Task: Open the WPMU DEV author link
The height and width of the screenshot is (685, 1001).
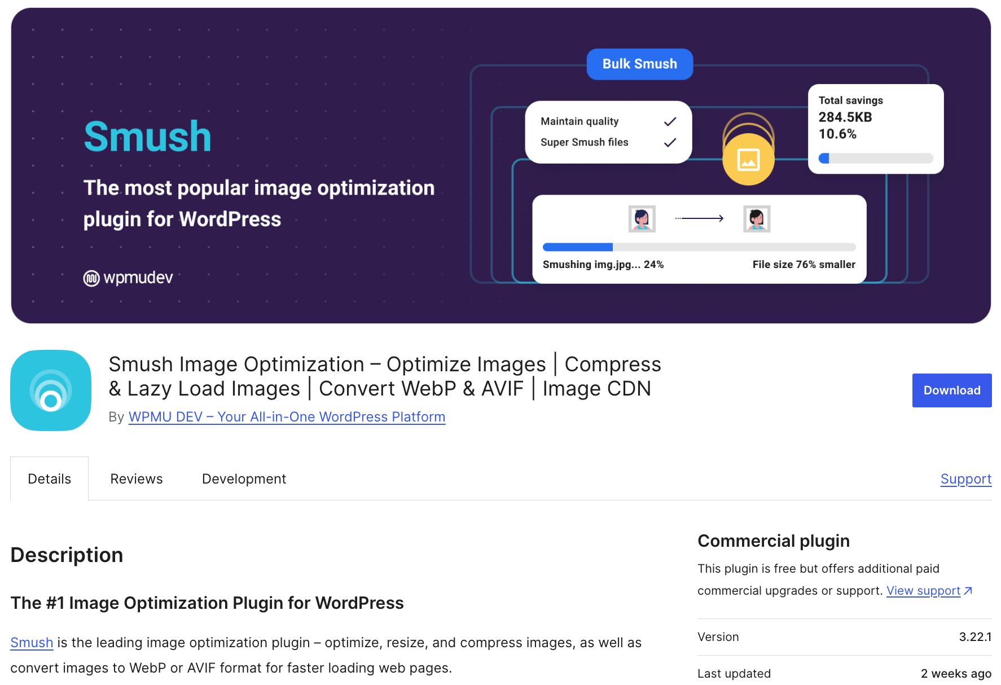Action: tap(287, 416)
